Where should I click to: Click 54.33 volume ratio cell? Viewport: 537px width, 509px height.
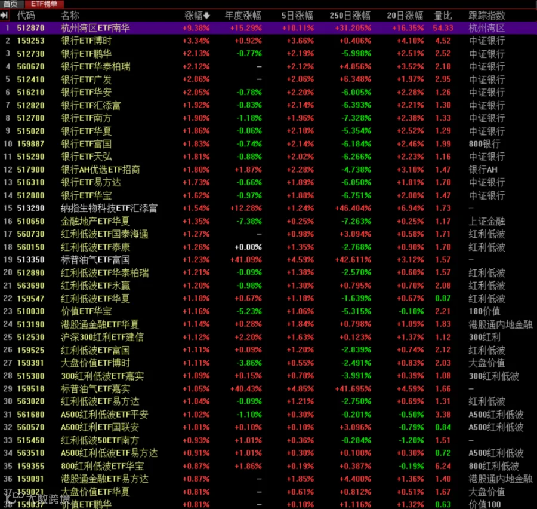point(443,28)
